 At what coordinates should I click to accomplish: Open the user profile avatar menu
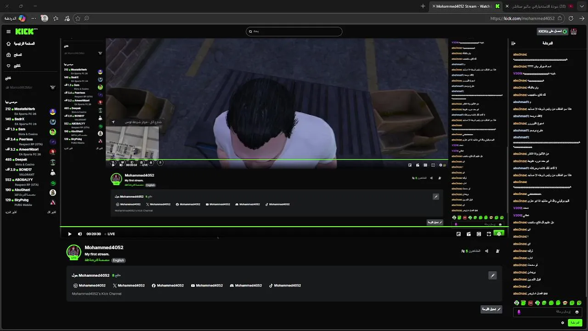[574, 31]
